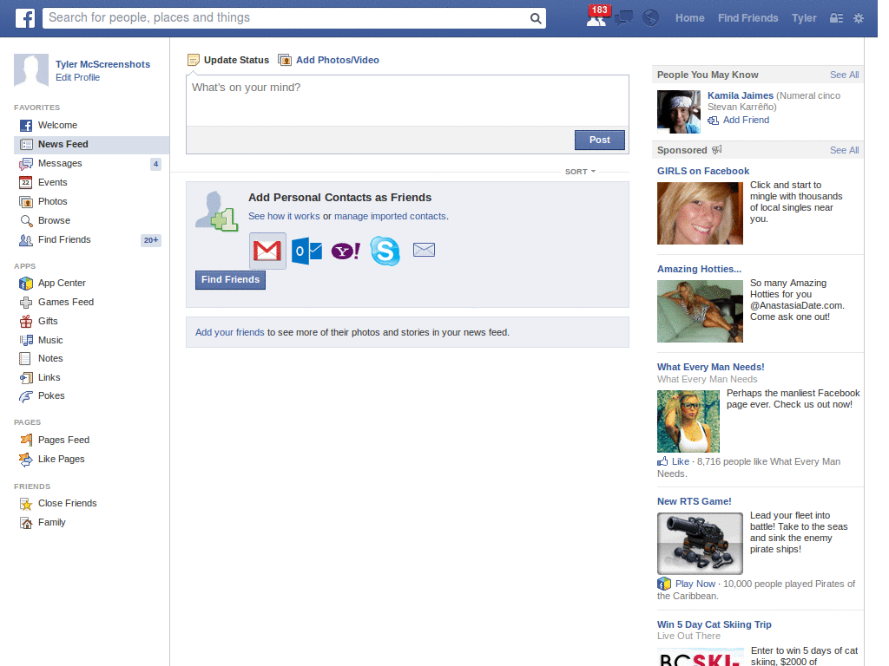Click the Yahoo contact import icon

click(x=346, y=251)
